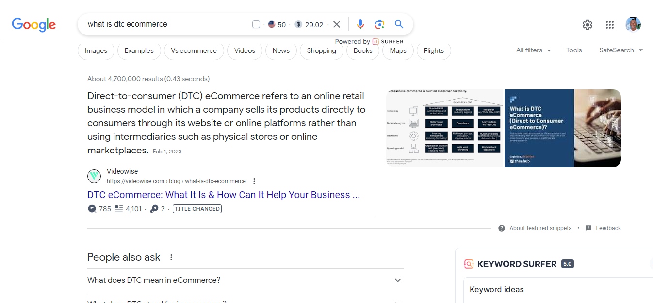Click the keyword count icon next to 2
Image resolution: width=653 pixels, height=303 pixels.
point(154,209)
